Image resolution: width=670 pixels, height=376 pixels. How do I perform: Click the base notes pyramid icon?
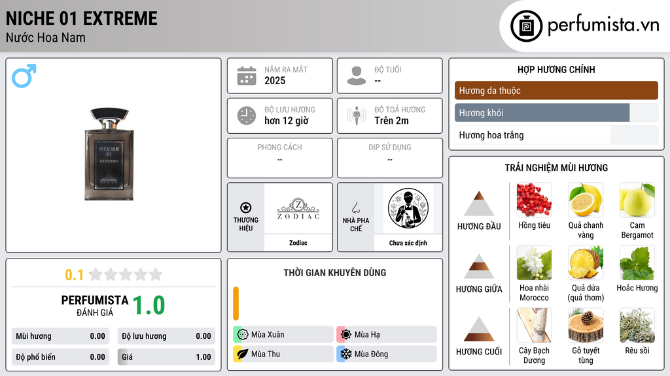point(479,329)
